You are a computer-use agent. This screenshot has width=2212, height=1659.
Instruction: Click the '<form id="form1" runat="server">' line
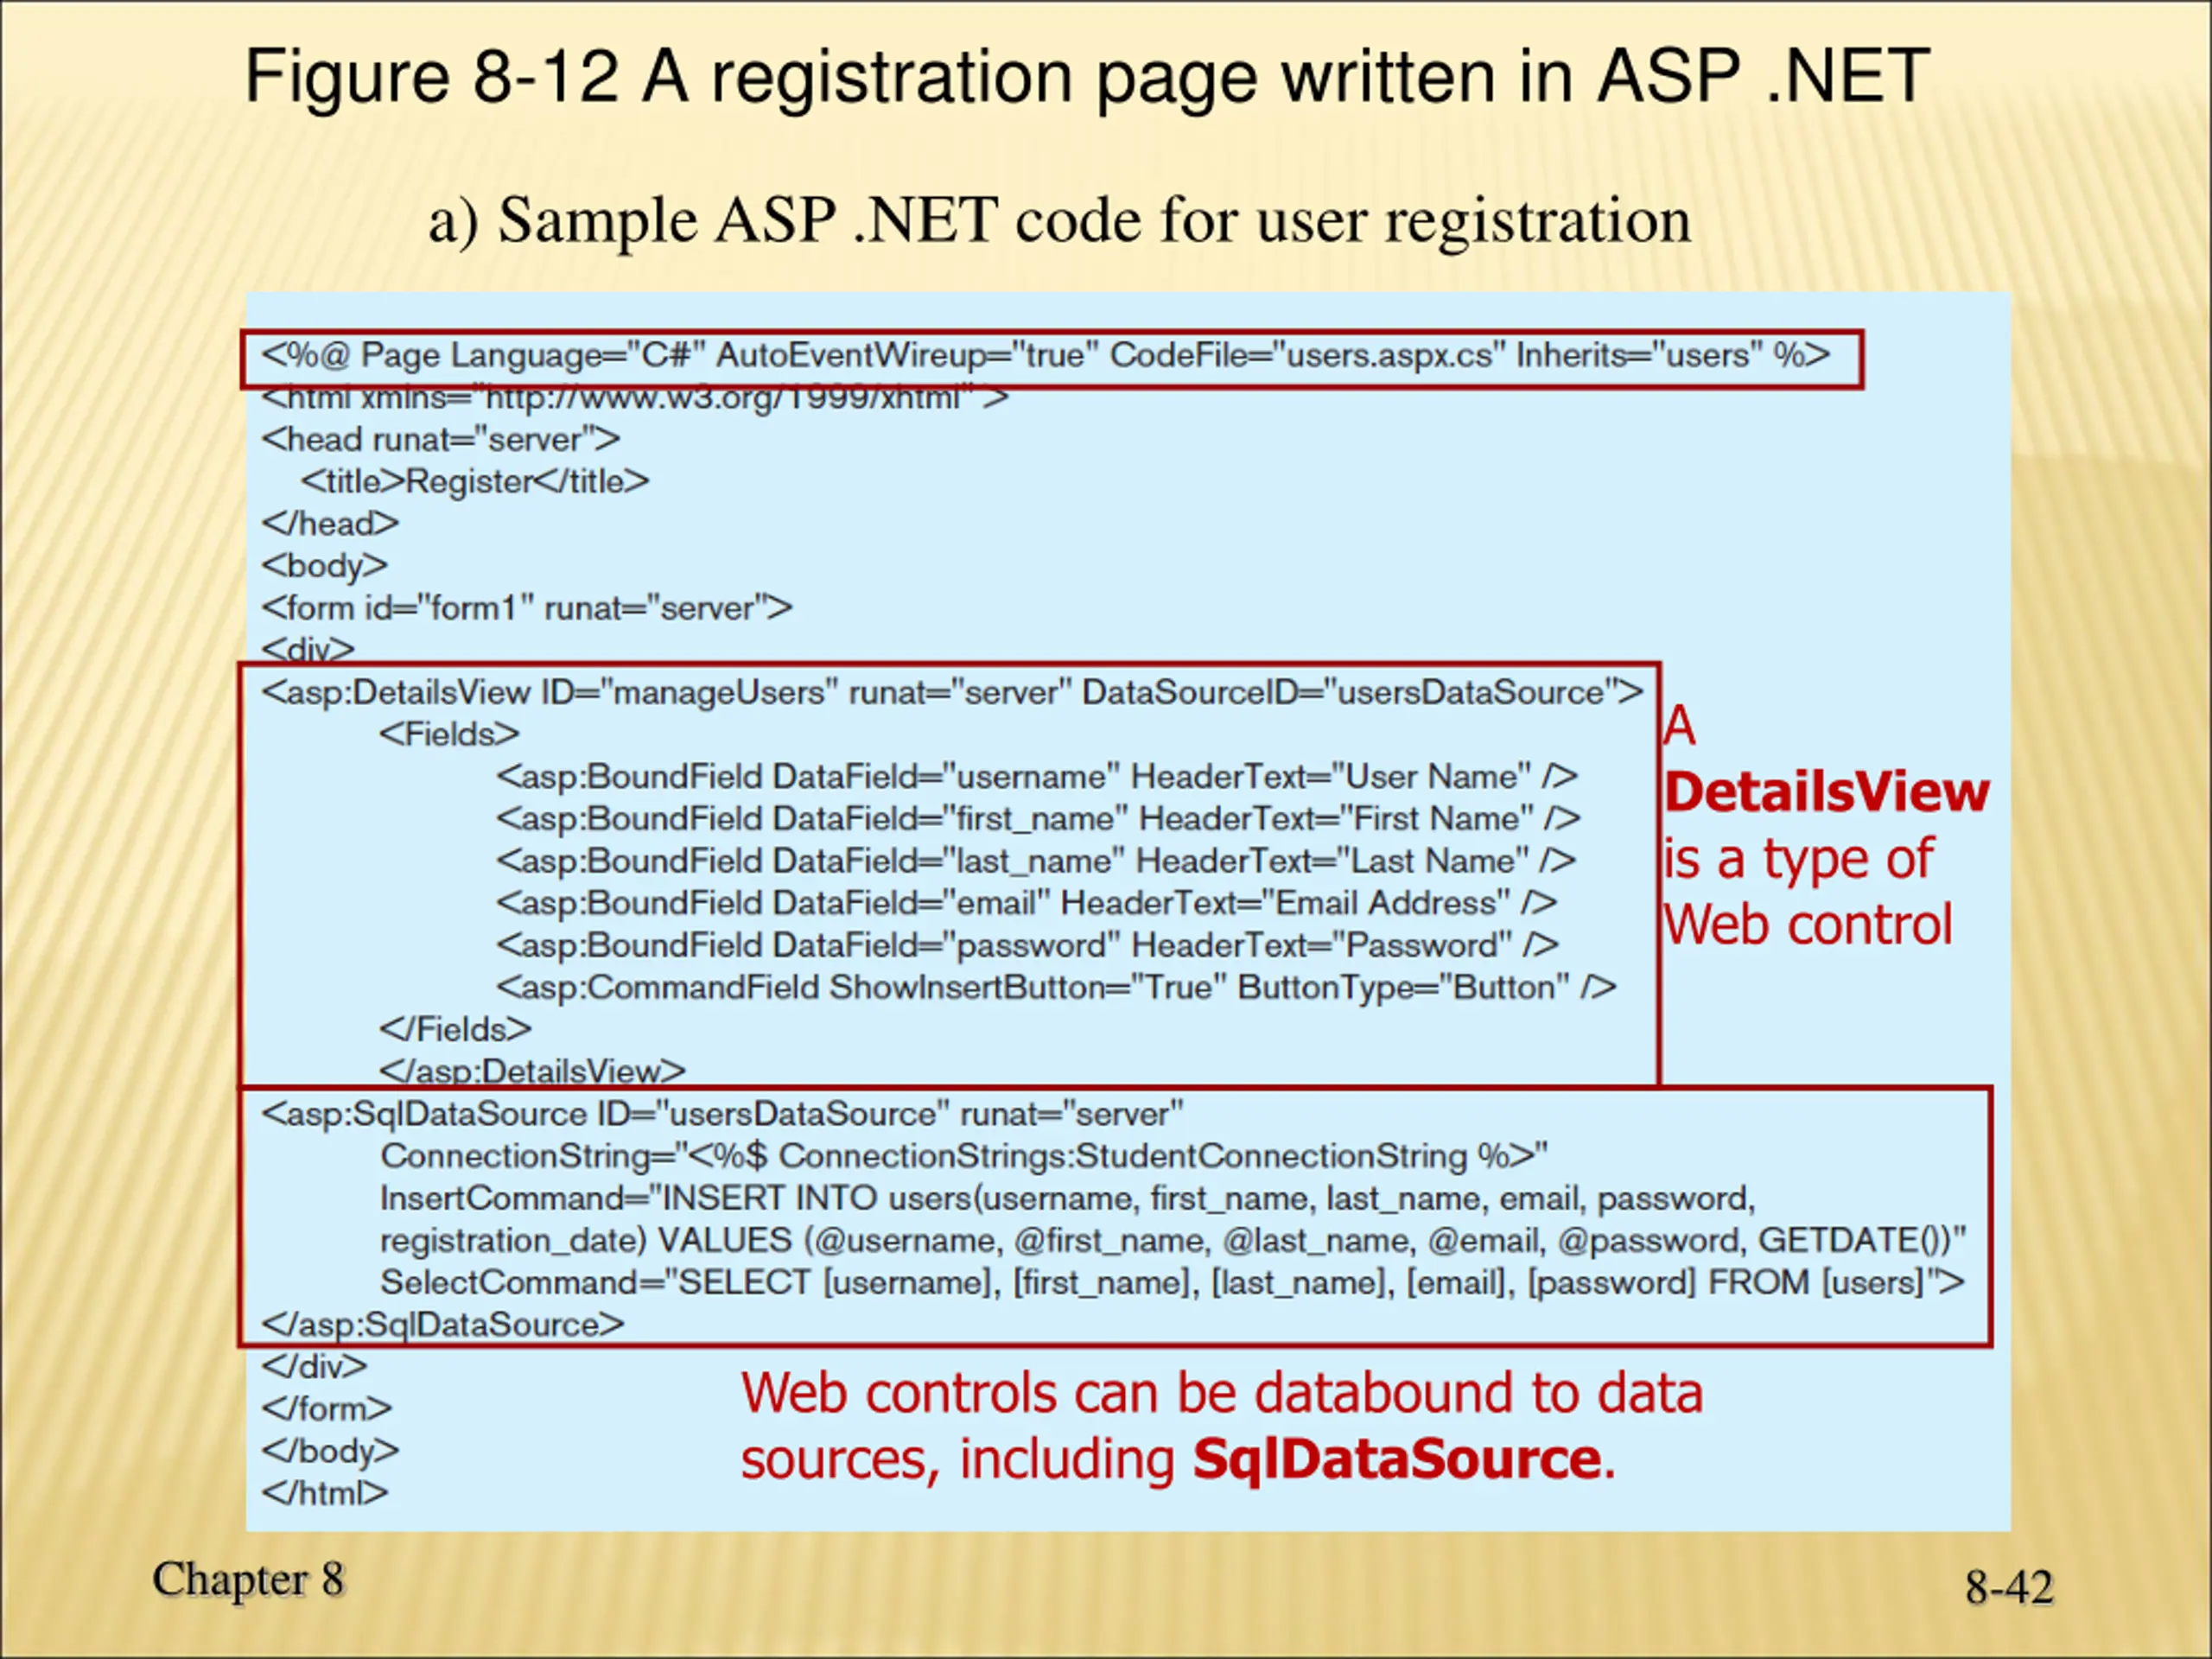(x=527, y=608)
